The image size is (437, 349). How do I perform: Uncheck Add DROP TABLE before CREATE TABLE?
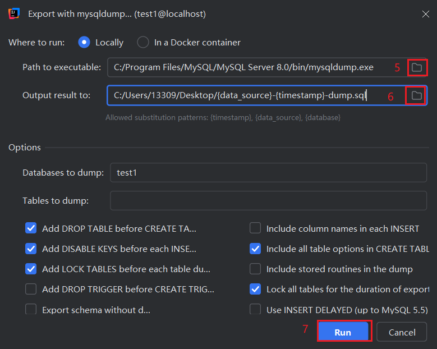(x=31, y=228)
